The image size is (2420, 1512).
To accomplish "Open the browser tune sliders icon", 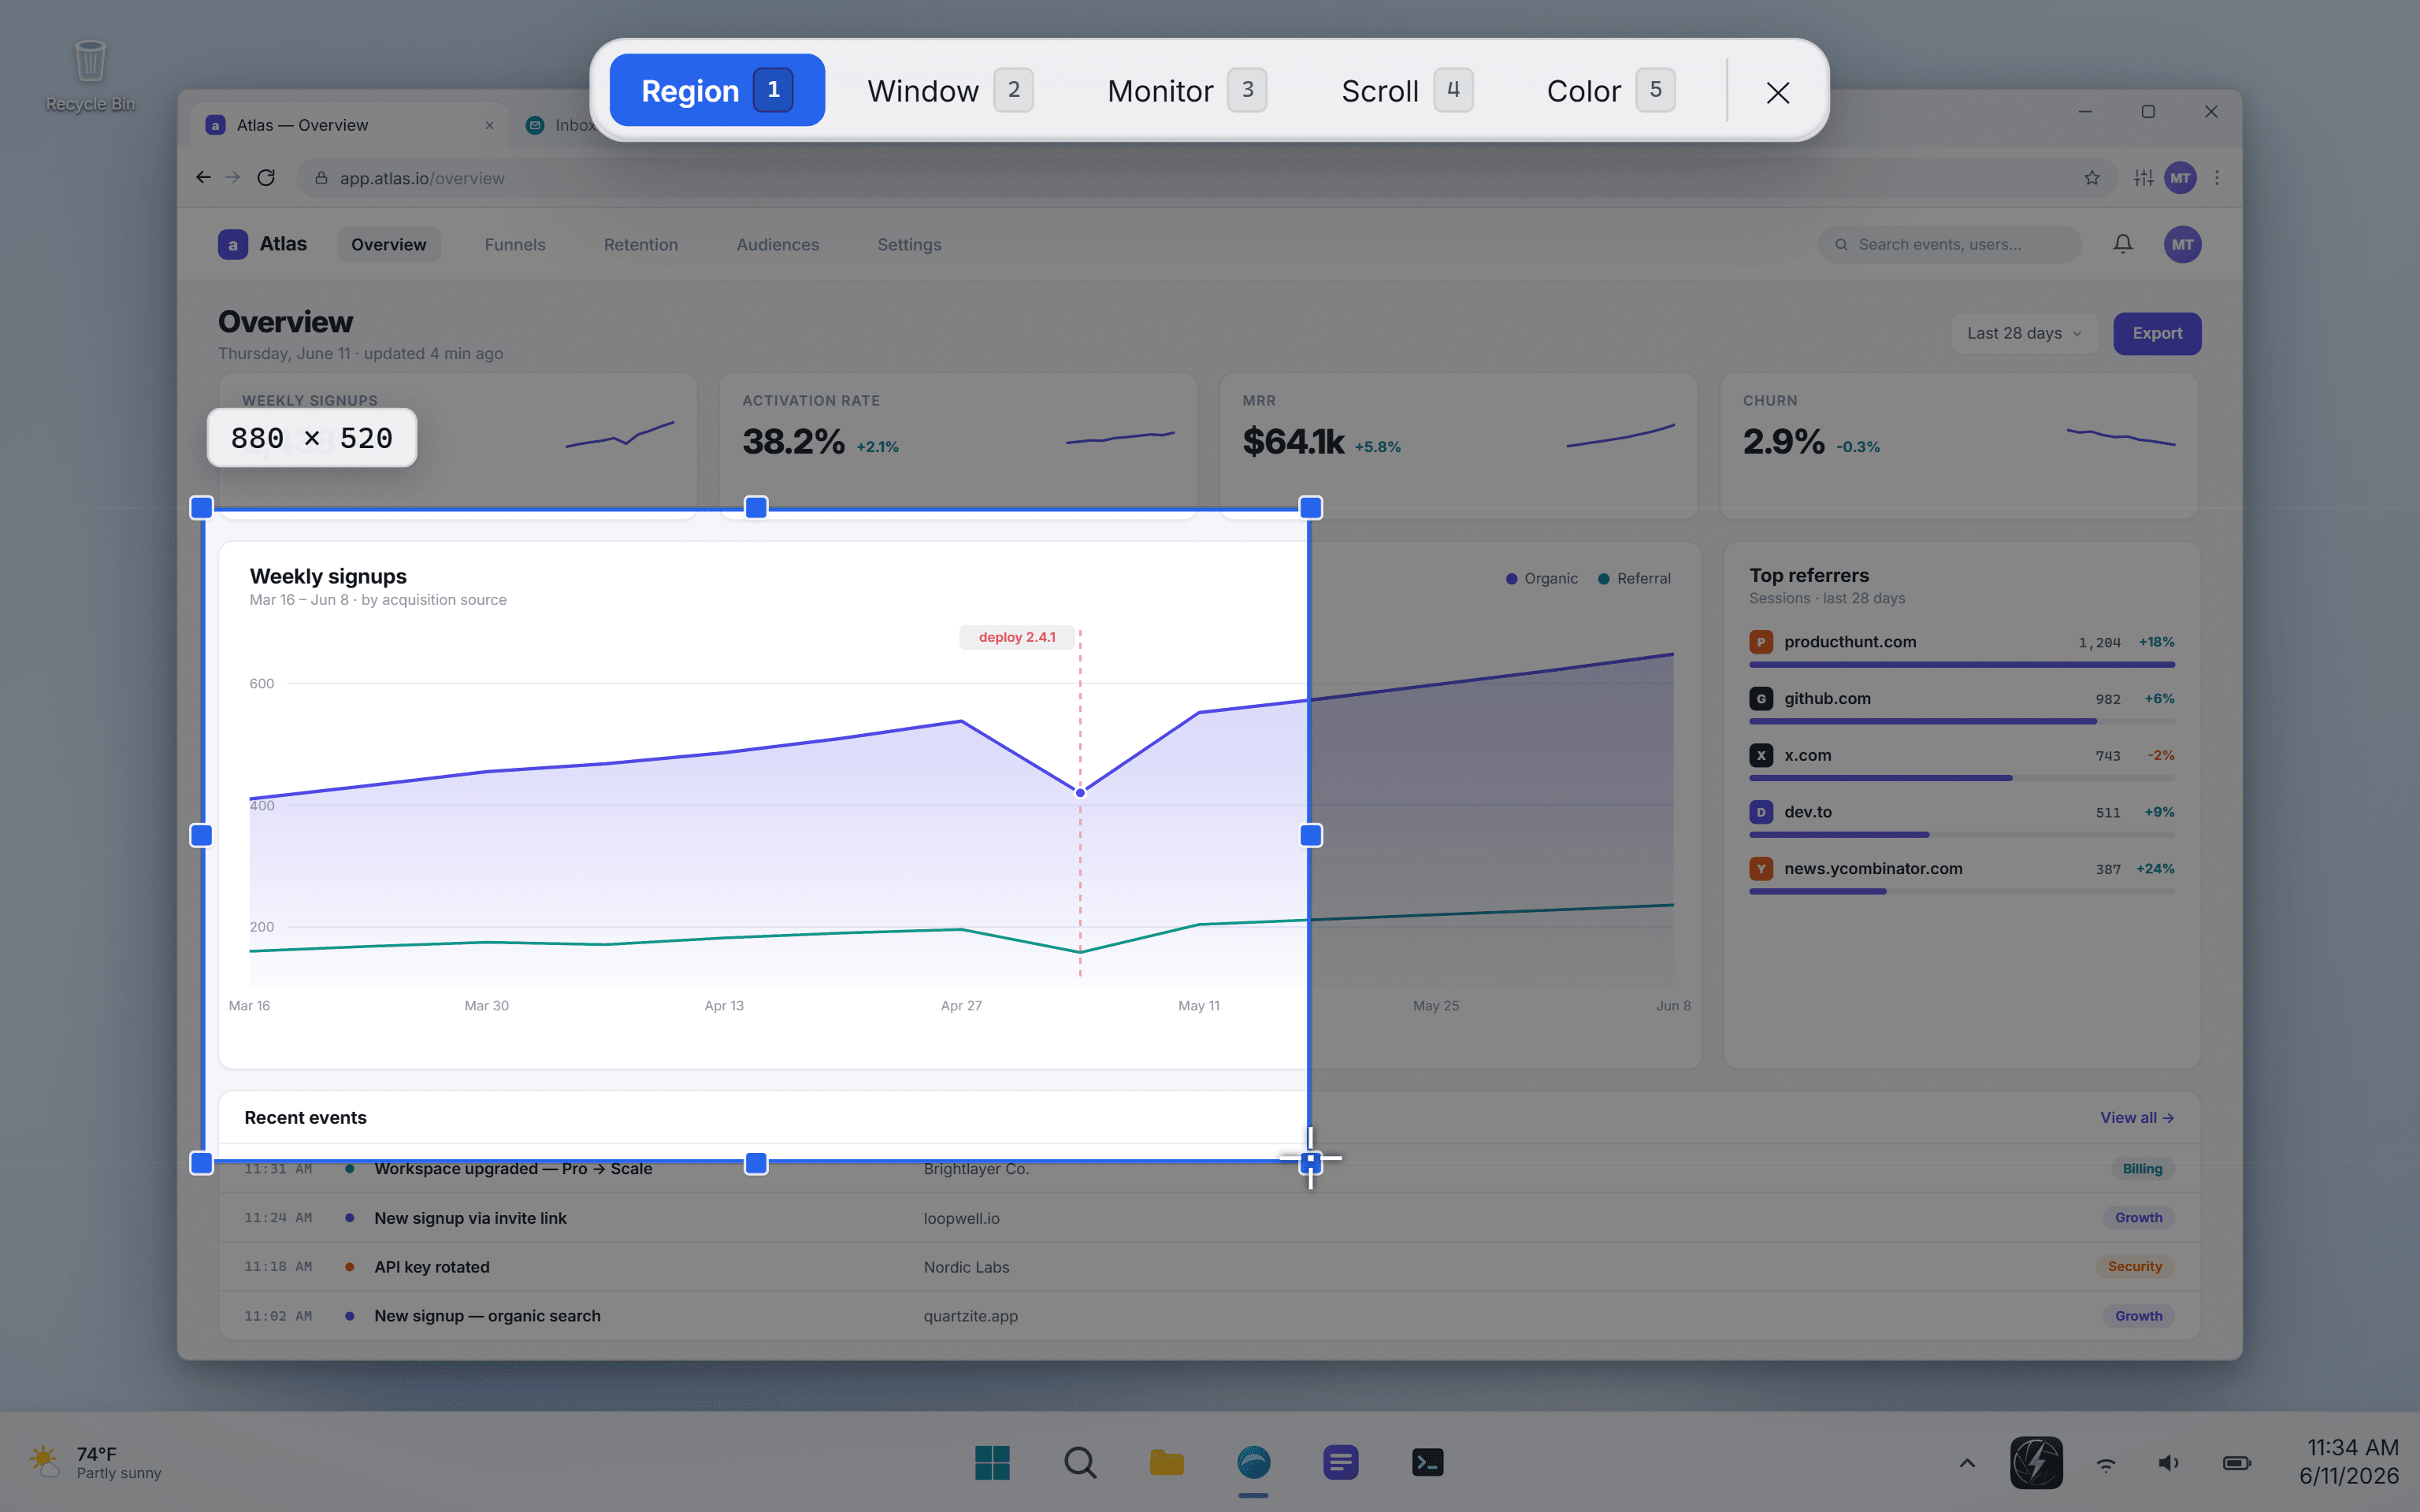I will pyautogui.click(x=2143, y=178).
